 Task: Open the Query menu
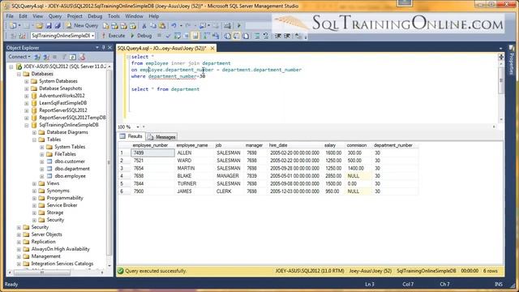coord(55,16)
